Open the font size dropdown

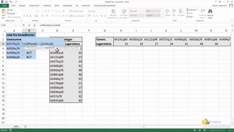pyautogui.click(x=43, y=11)
